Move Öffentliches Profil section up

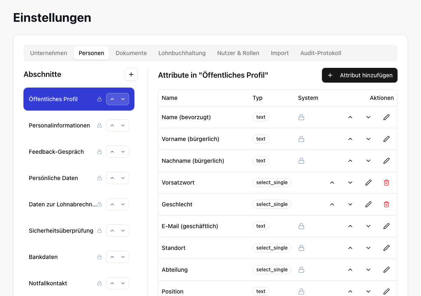click(112, 99)
